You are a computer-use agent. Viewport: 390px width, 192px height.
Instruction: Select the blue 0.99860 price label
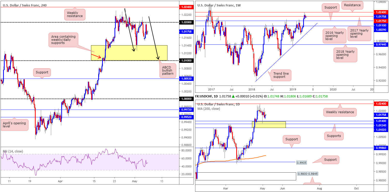(381, 148)
